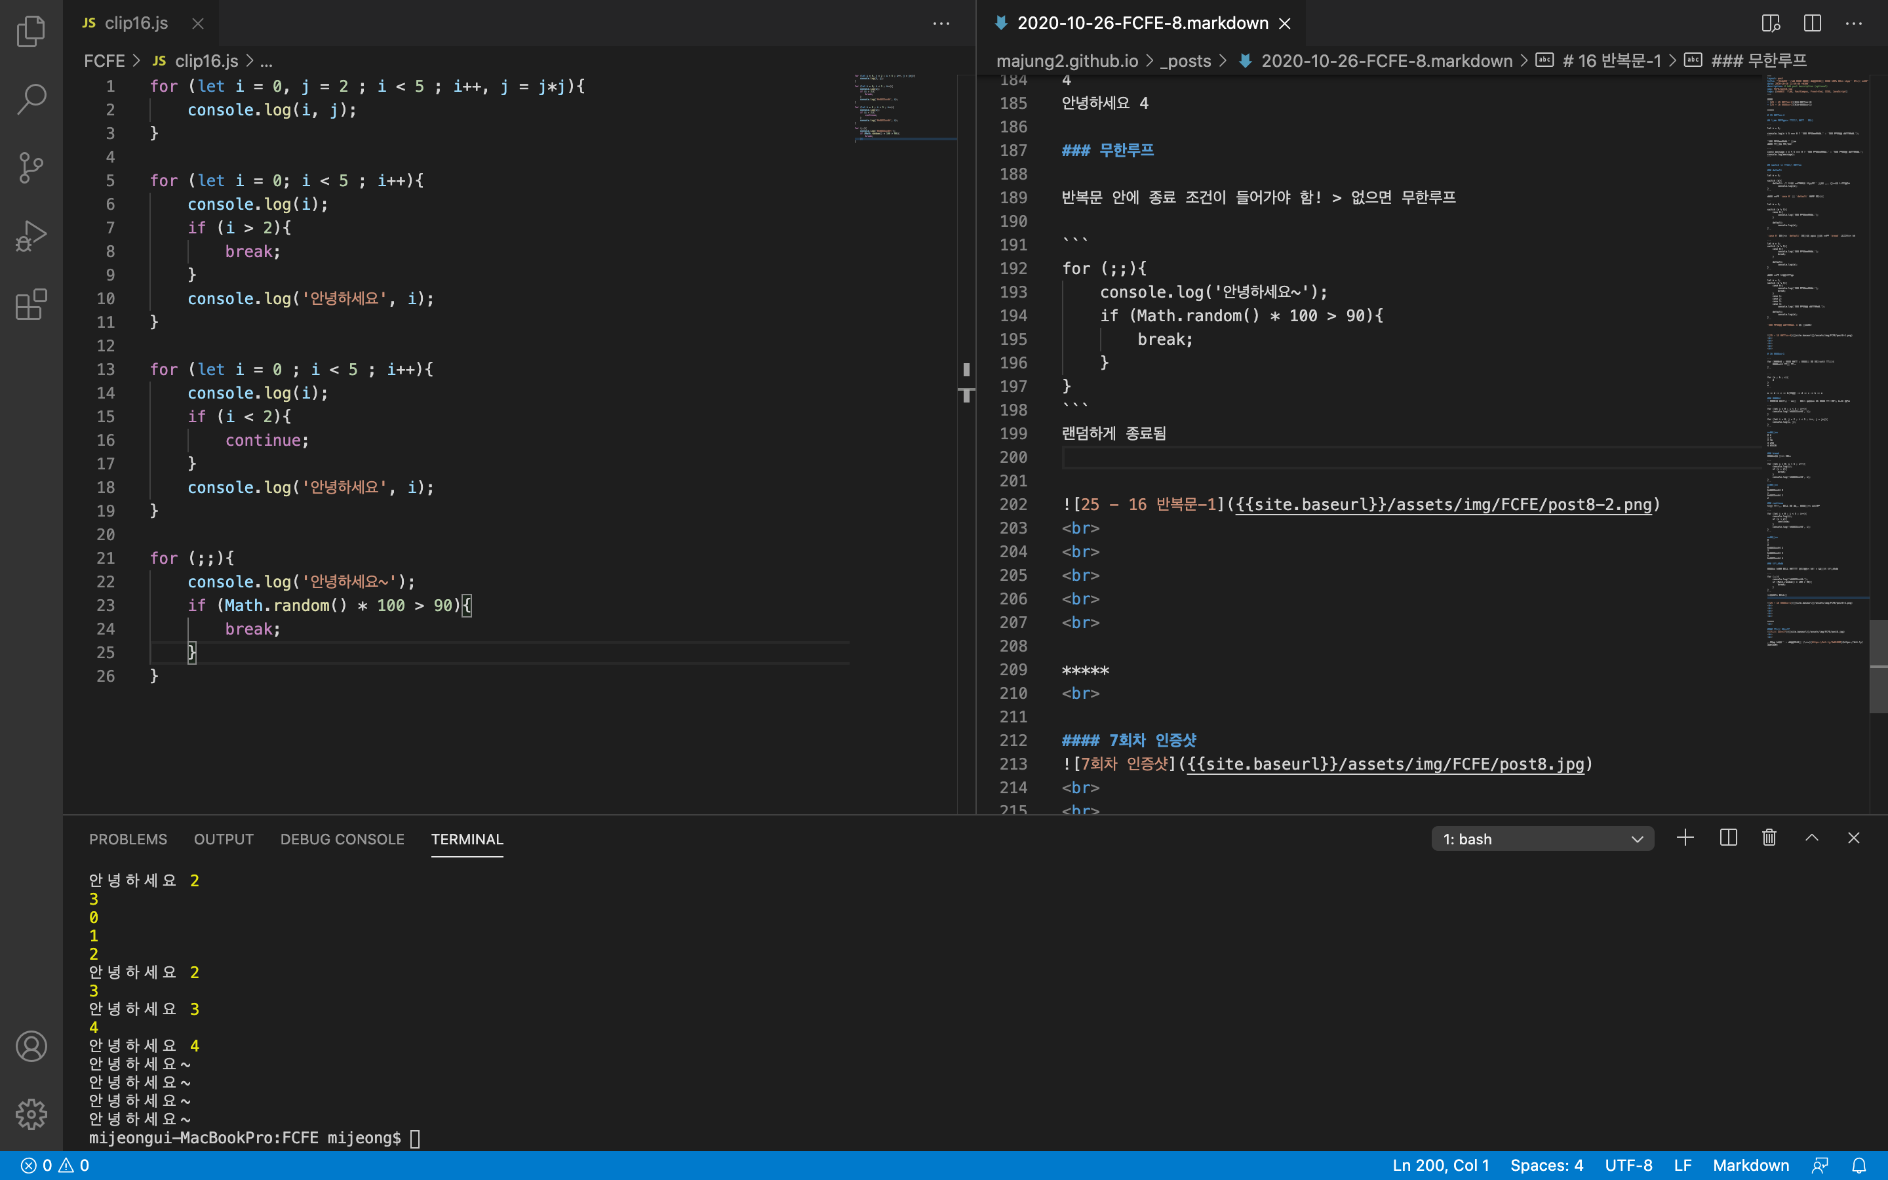This screenshot has height=1180, width=1888.
Task: Open more actions for left editor group
Action: [x=941, y=24]
